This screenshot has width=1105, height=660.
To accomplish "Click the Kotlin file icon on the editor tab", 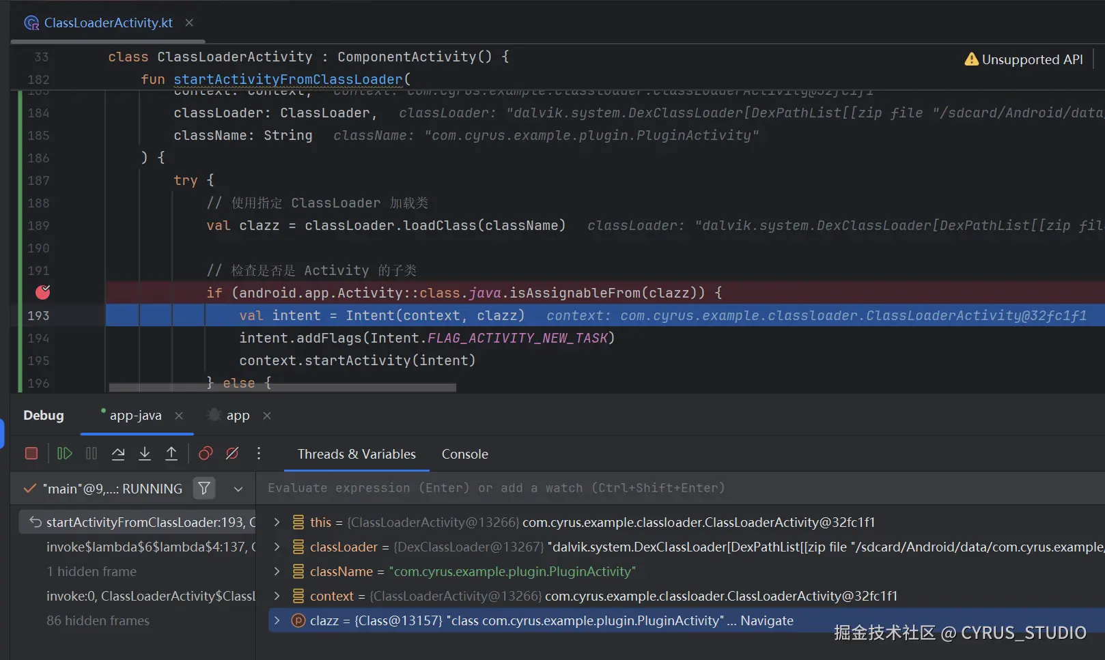I will 31,23.
